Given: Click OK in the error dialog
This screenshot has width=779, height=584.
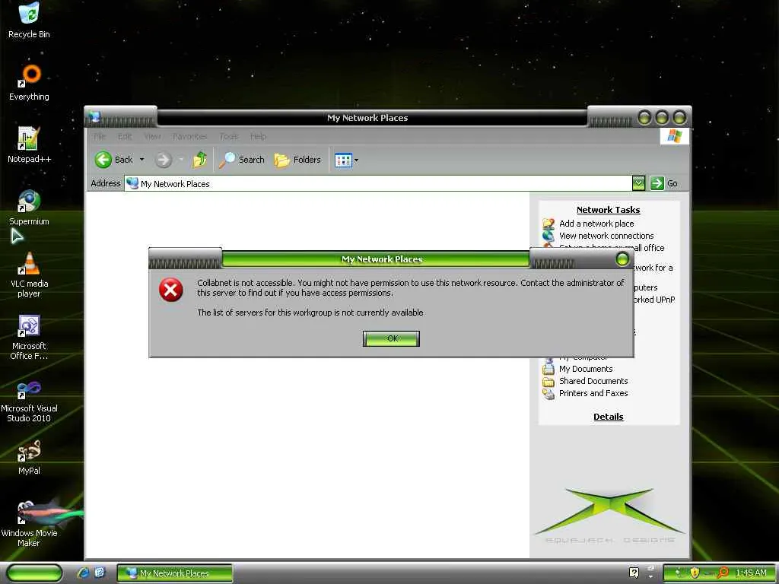Looking at the screenshot, I should point(392,338).
